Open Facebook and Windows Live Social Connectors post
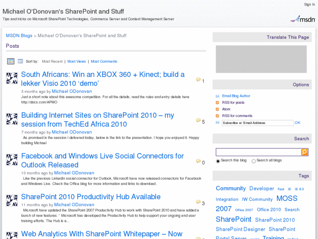The width and height of the screenshot is (318, 239). tap(102, 160)
